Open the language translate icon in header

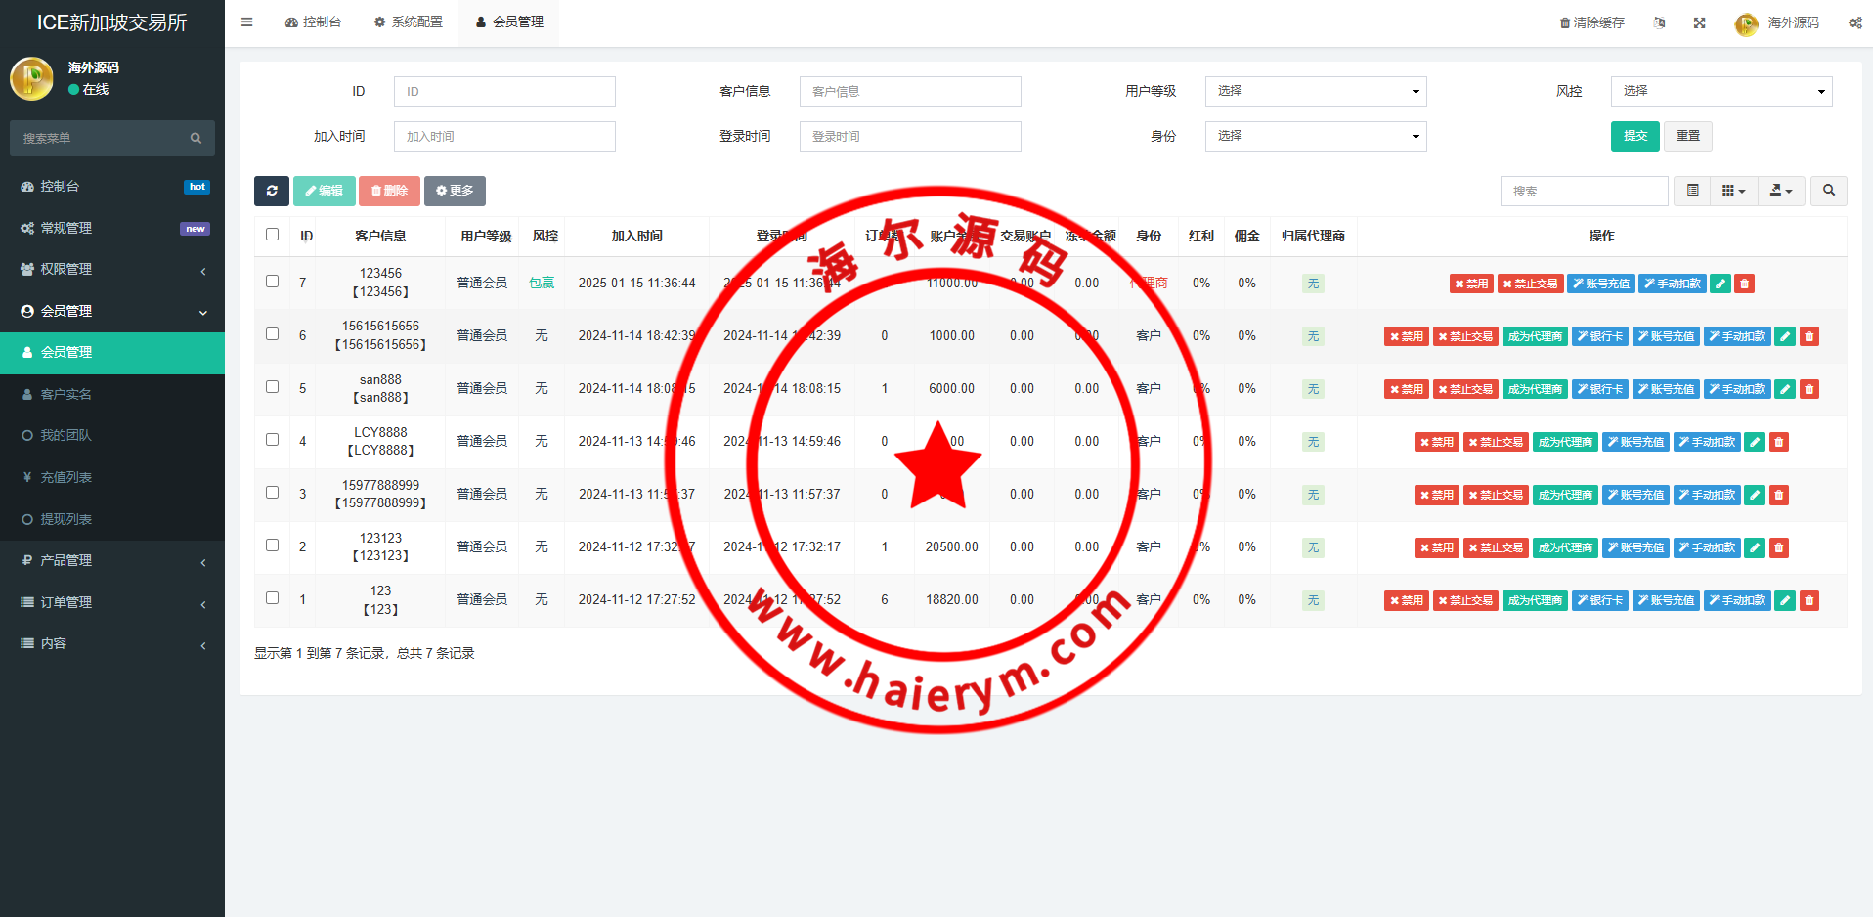(1659, 22)
